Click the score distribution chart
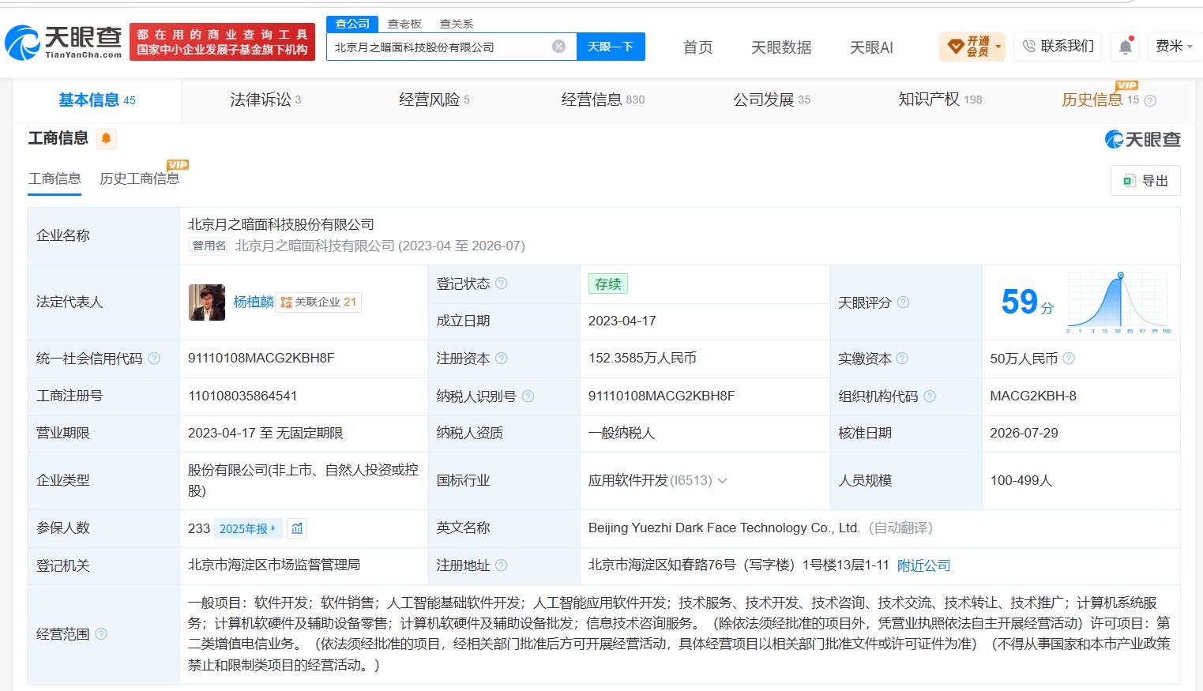Screen dimensions: 1203x691 (x=1118, y=302)
